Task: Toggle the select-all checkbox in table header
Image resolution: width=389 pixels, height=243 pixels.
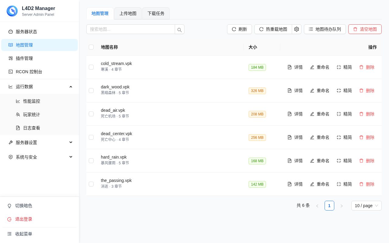Action: (x=91, y=47)
